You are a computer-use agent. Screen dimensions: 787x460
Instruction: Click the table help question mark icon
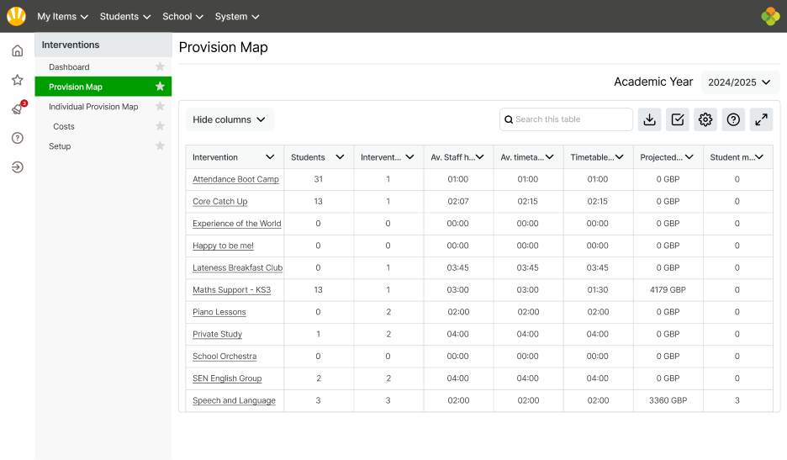733,119
